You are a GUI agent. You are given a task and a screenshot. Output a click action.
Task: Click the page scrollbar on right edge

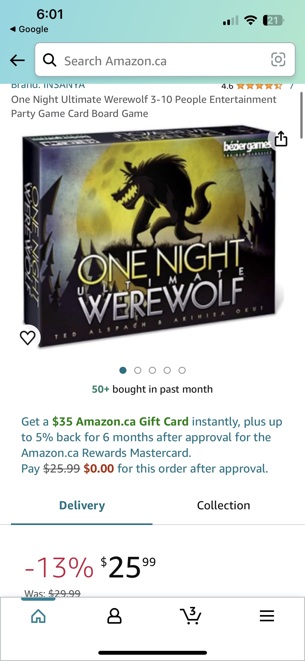pyautogui.click(x=301, y=115)
